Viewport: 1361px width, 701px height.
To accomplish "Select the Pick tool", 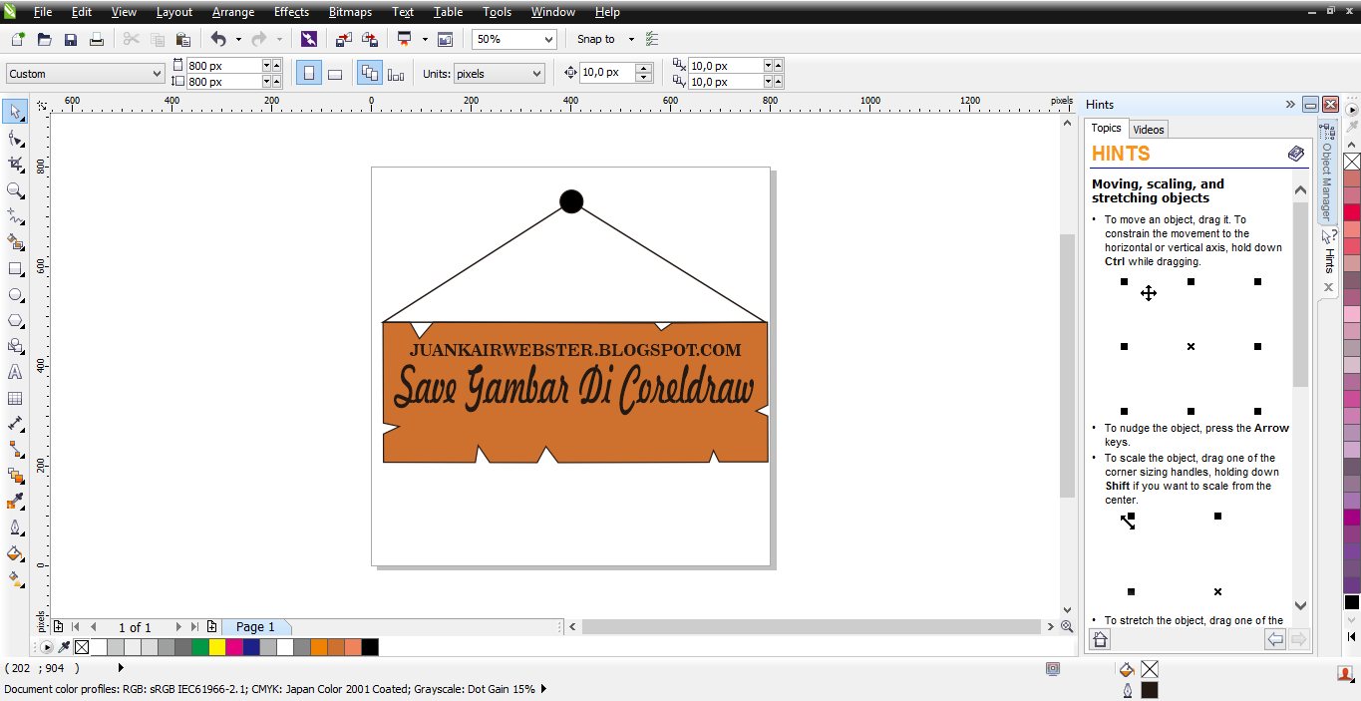I will click(x=14, y=112).
